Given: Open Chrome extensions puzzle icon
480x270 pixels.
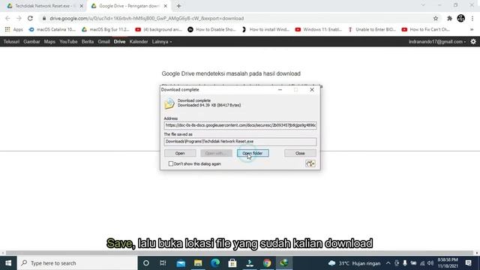Looking at the screenshot, I should (x=449, y=18).
